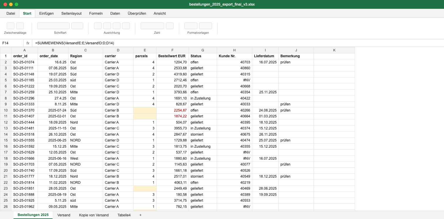Open the Datei menu tab
This screenshot has width=444, height=219.
click(11, 13)
